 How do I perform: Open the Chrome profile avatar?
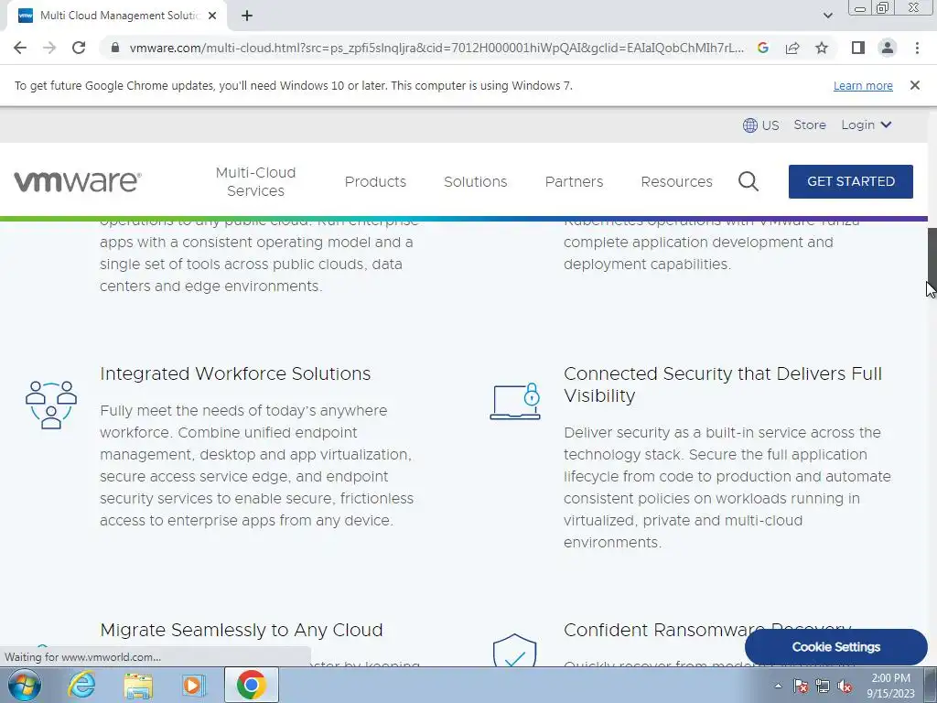click(888, 48)
